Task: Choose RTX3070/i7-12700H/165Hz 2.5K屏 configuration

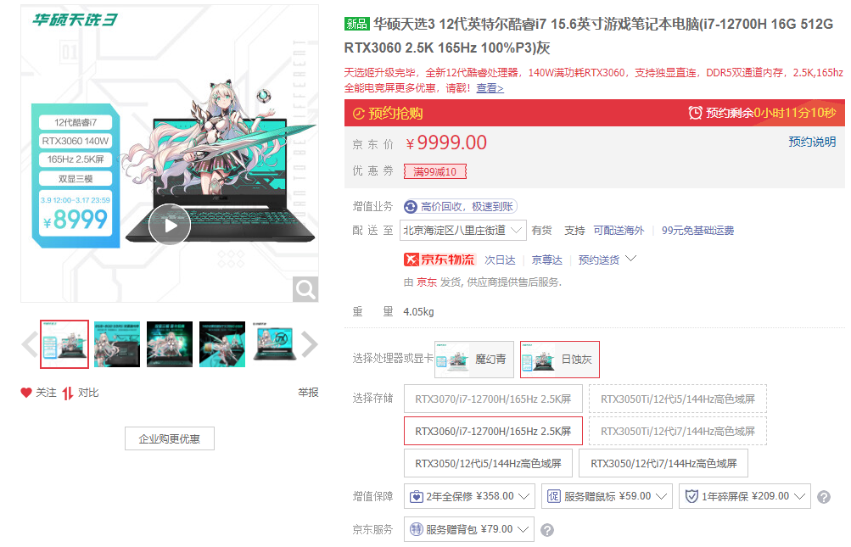Action: 493,399
